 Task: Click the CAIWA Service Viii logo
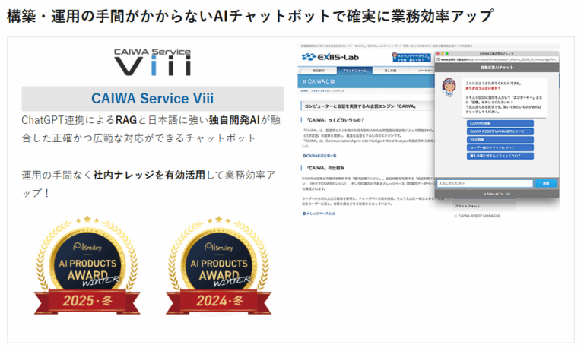[152, 62]
